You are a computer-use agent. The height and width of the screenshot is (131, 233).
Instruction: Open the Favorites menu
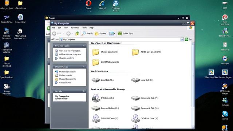click(75, 28)
